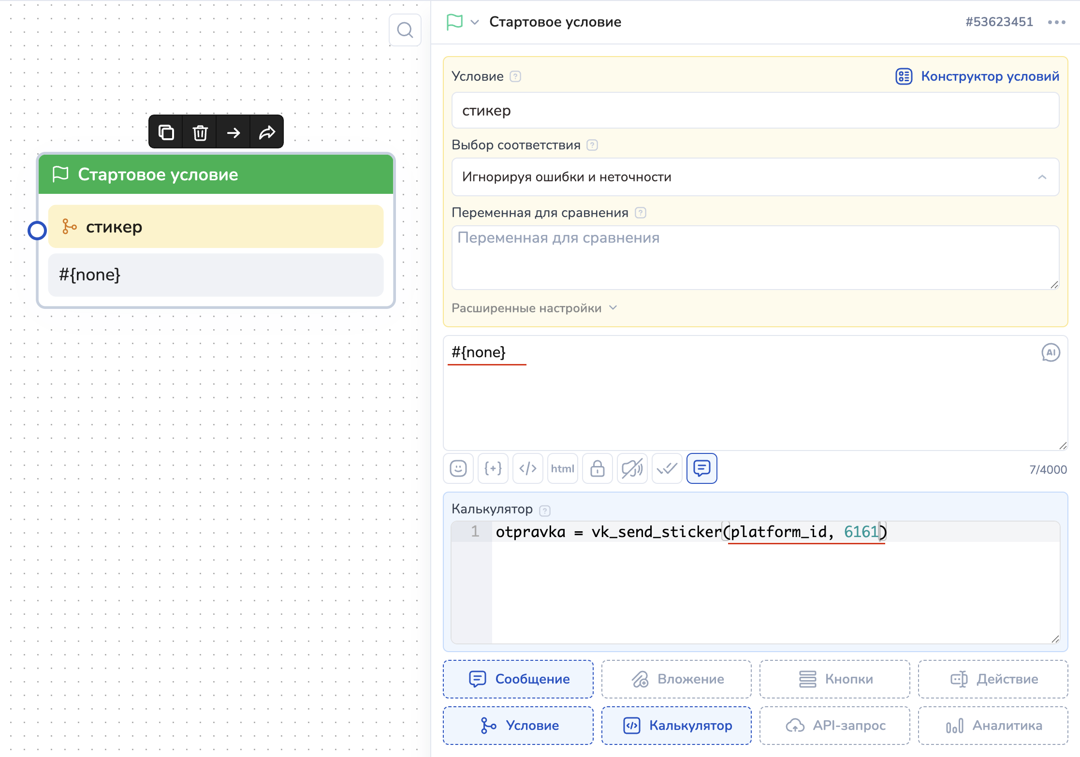Toggle the double checkmark read option
This screenshot has height=757, width=1080.
pos(667,468)
